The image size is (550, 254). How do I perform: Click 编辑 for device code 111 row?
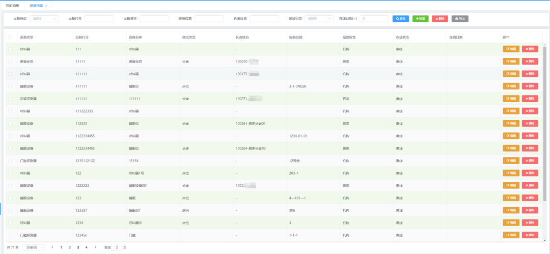(511, 49)
